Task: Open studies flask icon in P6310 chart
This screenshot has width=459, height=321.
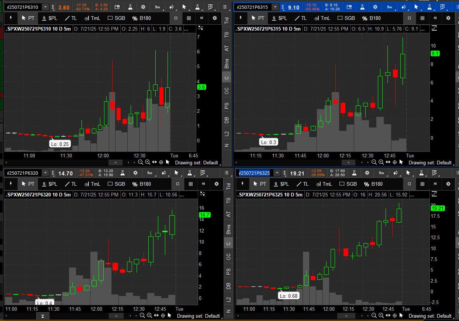Action: pyautogui.click(x=131, y=7)
